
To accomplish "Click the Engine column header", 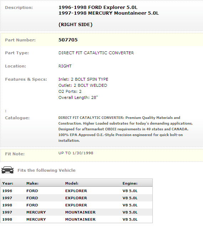I will (x=130, y=183).
